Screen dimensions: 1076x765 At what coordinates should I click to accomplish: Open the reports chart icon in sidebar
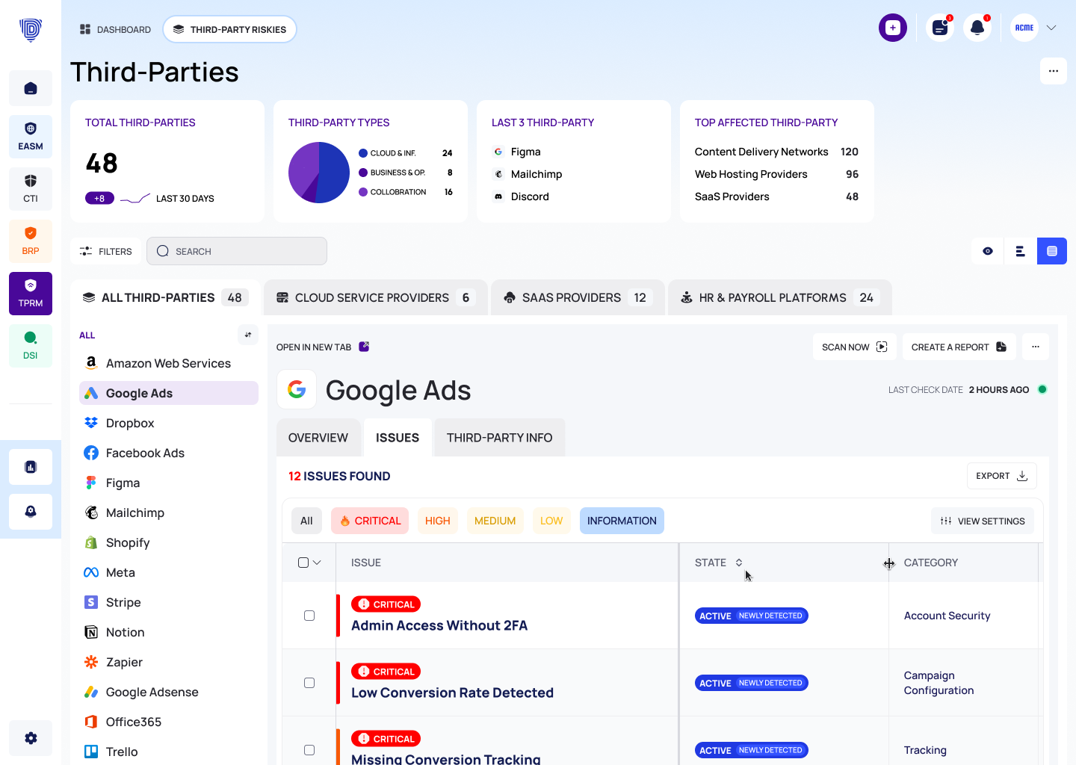coord(31,467)
